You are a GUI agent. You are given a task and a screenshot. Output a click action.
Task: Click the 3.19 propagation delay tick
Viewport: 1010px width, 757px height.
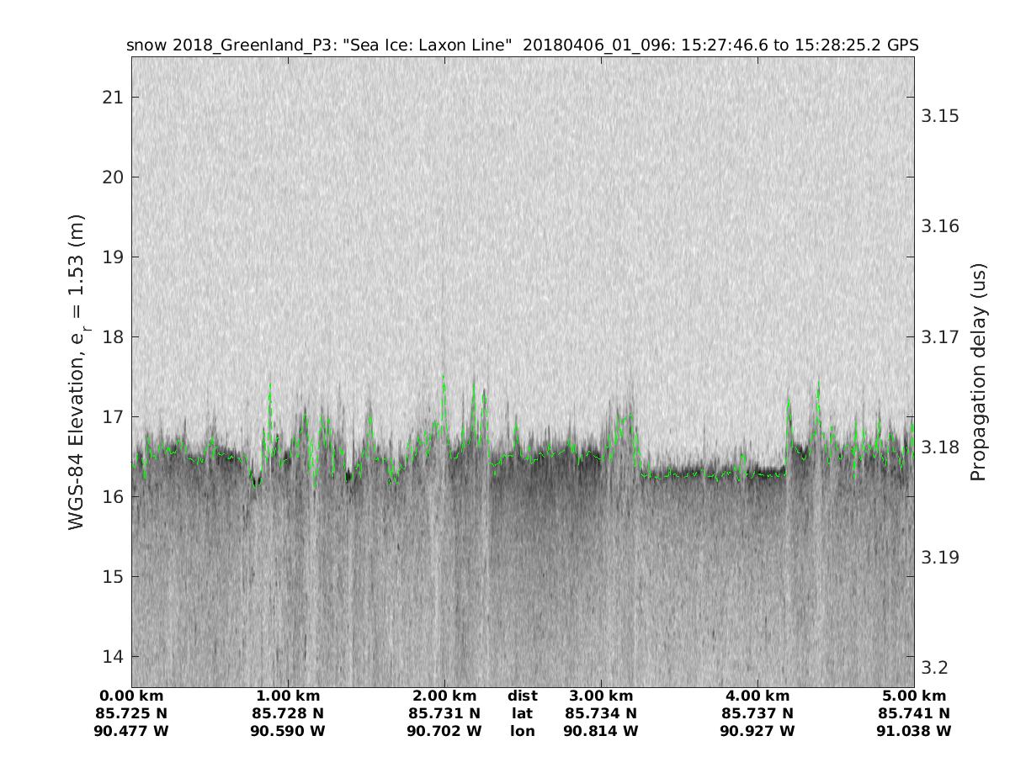942,558
